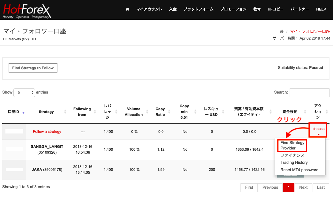The height and width of the screenshot is (198, 333).
Task: Sort by Volume Allocation column arrows
Action: pos(147,112)
